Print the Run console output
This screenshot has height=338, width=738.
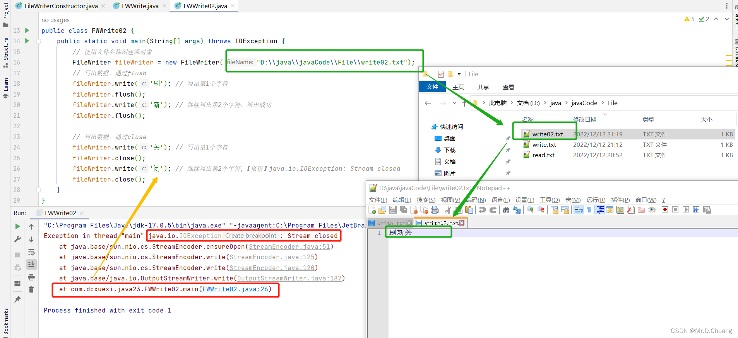[x=31, y=277]
